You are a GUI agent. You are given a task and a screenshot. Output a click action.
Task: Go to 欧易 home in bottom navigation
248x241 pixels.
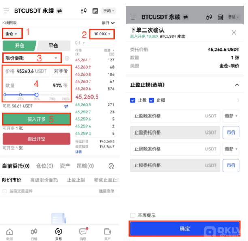tap(9, 233)
